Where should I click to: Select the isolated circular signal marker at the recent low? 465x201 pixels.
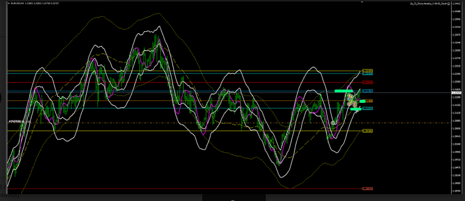click(x=333, y=122)
